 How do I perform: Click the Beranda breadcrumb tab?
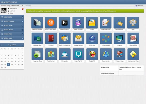(x=28, y=6)
